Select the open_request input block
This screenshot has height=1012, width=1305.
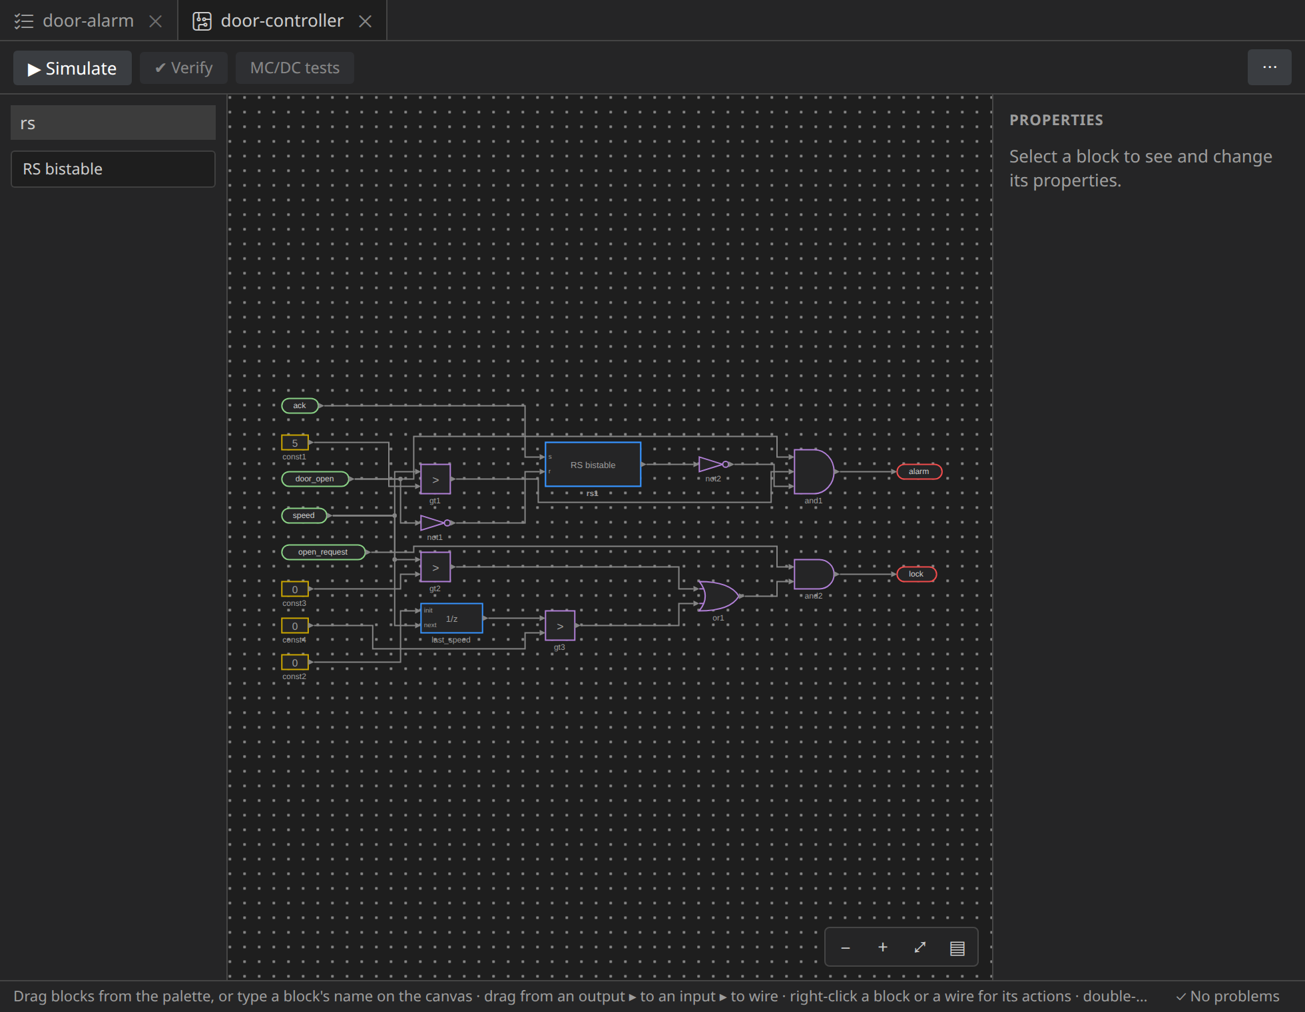tap(323, 552)
